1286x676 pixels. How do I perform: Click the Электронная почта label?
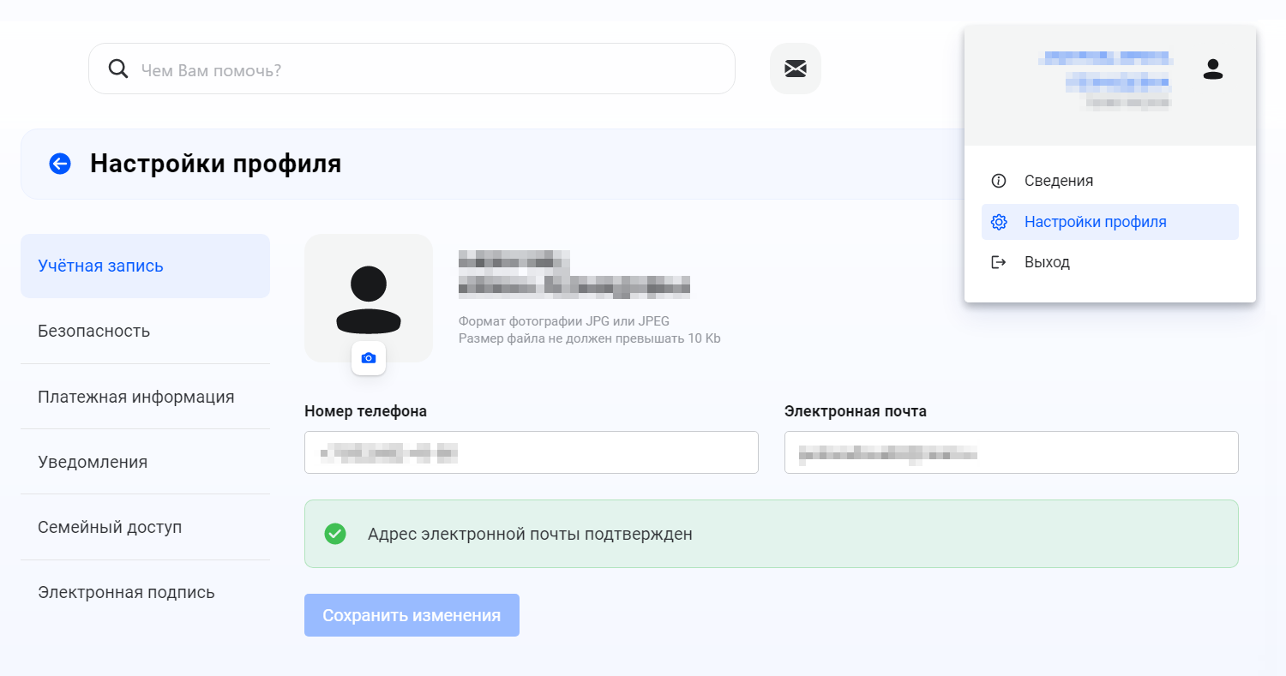[856, 411]
